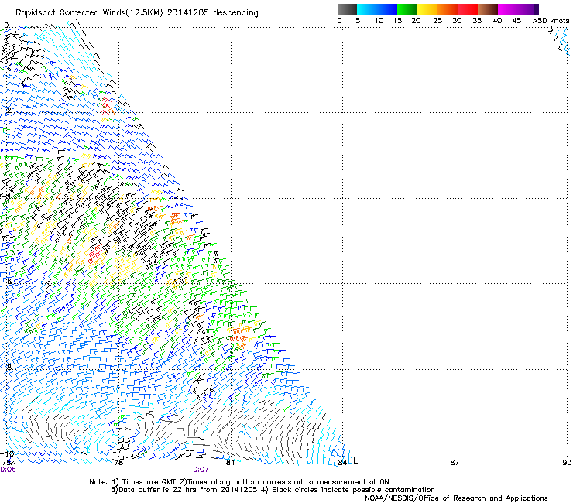Click the date '20141205 descending' in the title
Viewport: 573px width, 503px height.
click(x=212, y=13)
